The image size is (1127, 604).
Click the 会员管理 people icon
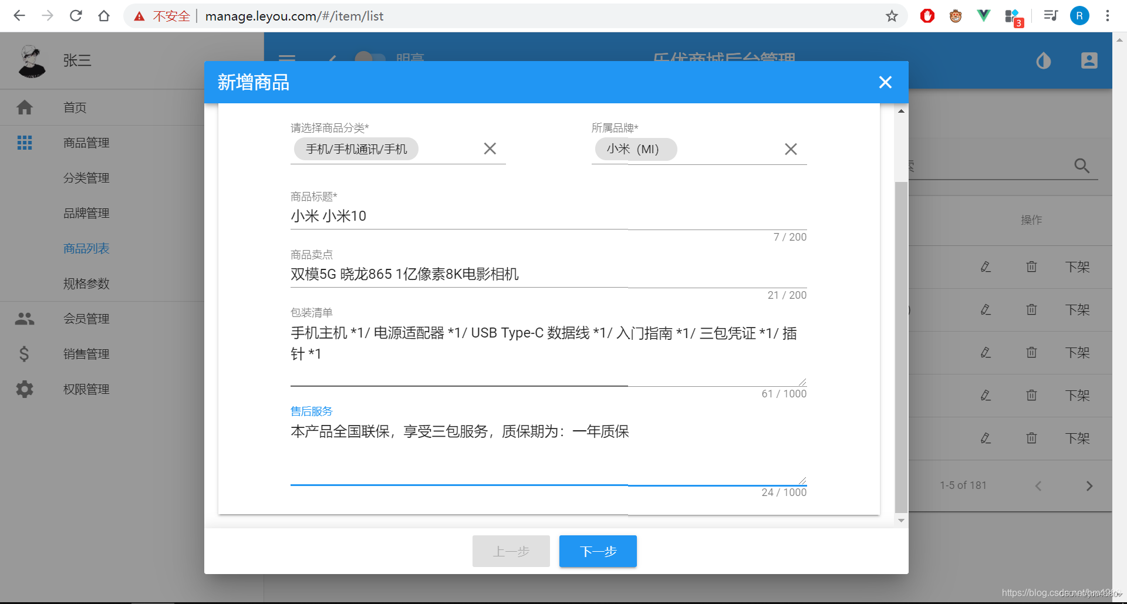(25, 319)
